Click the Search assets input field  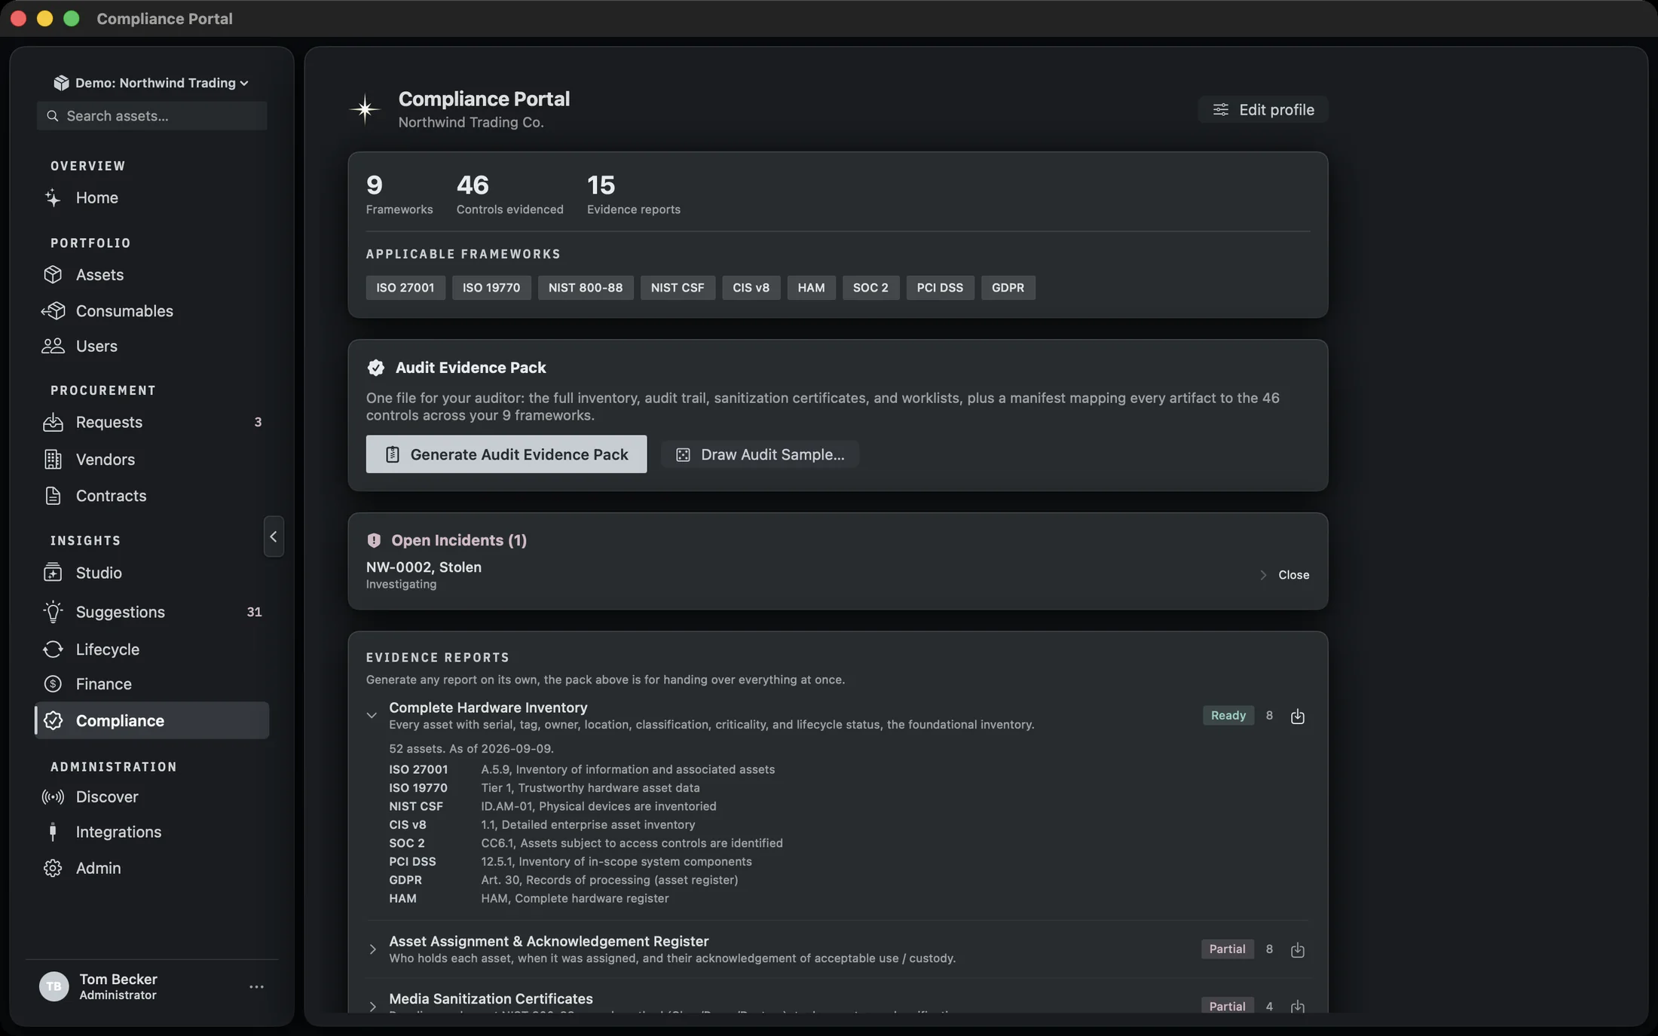(x=152, y=116)
